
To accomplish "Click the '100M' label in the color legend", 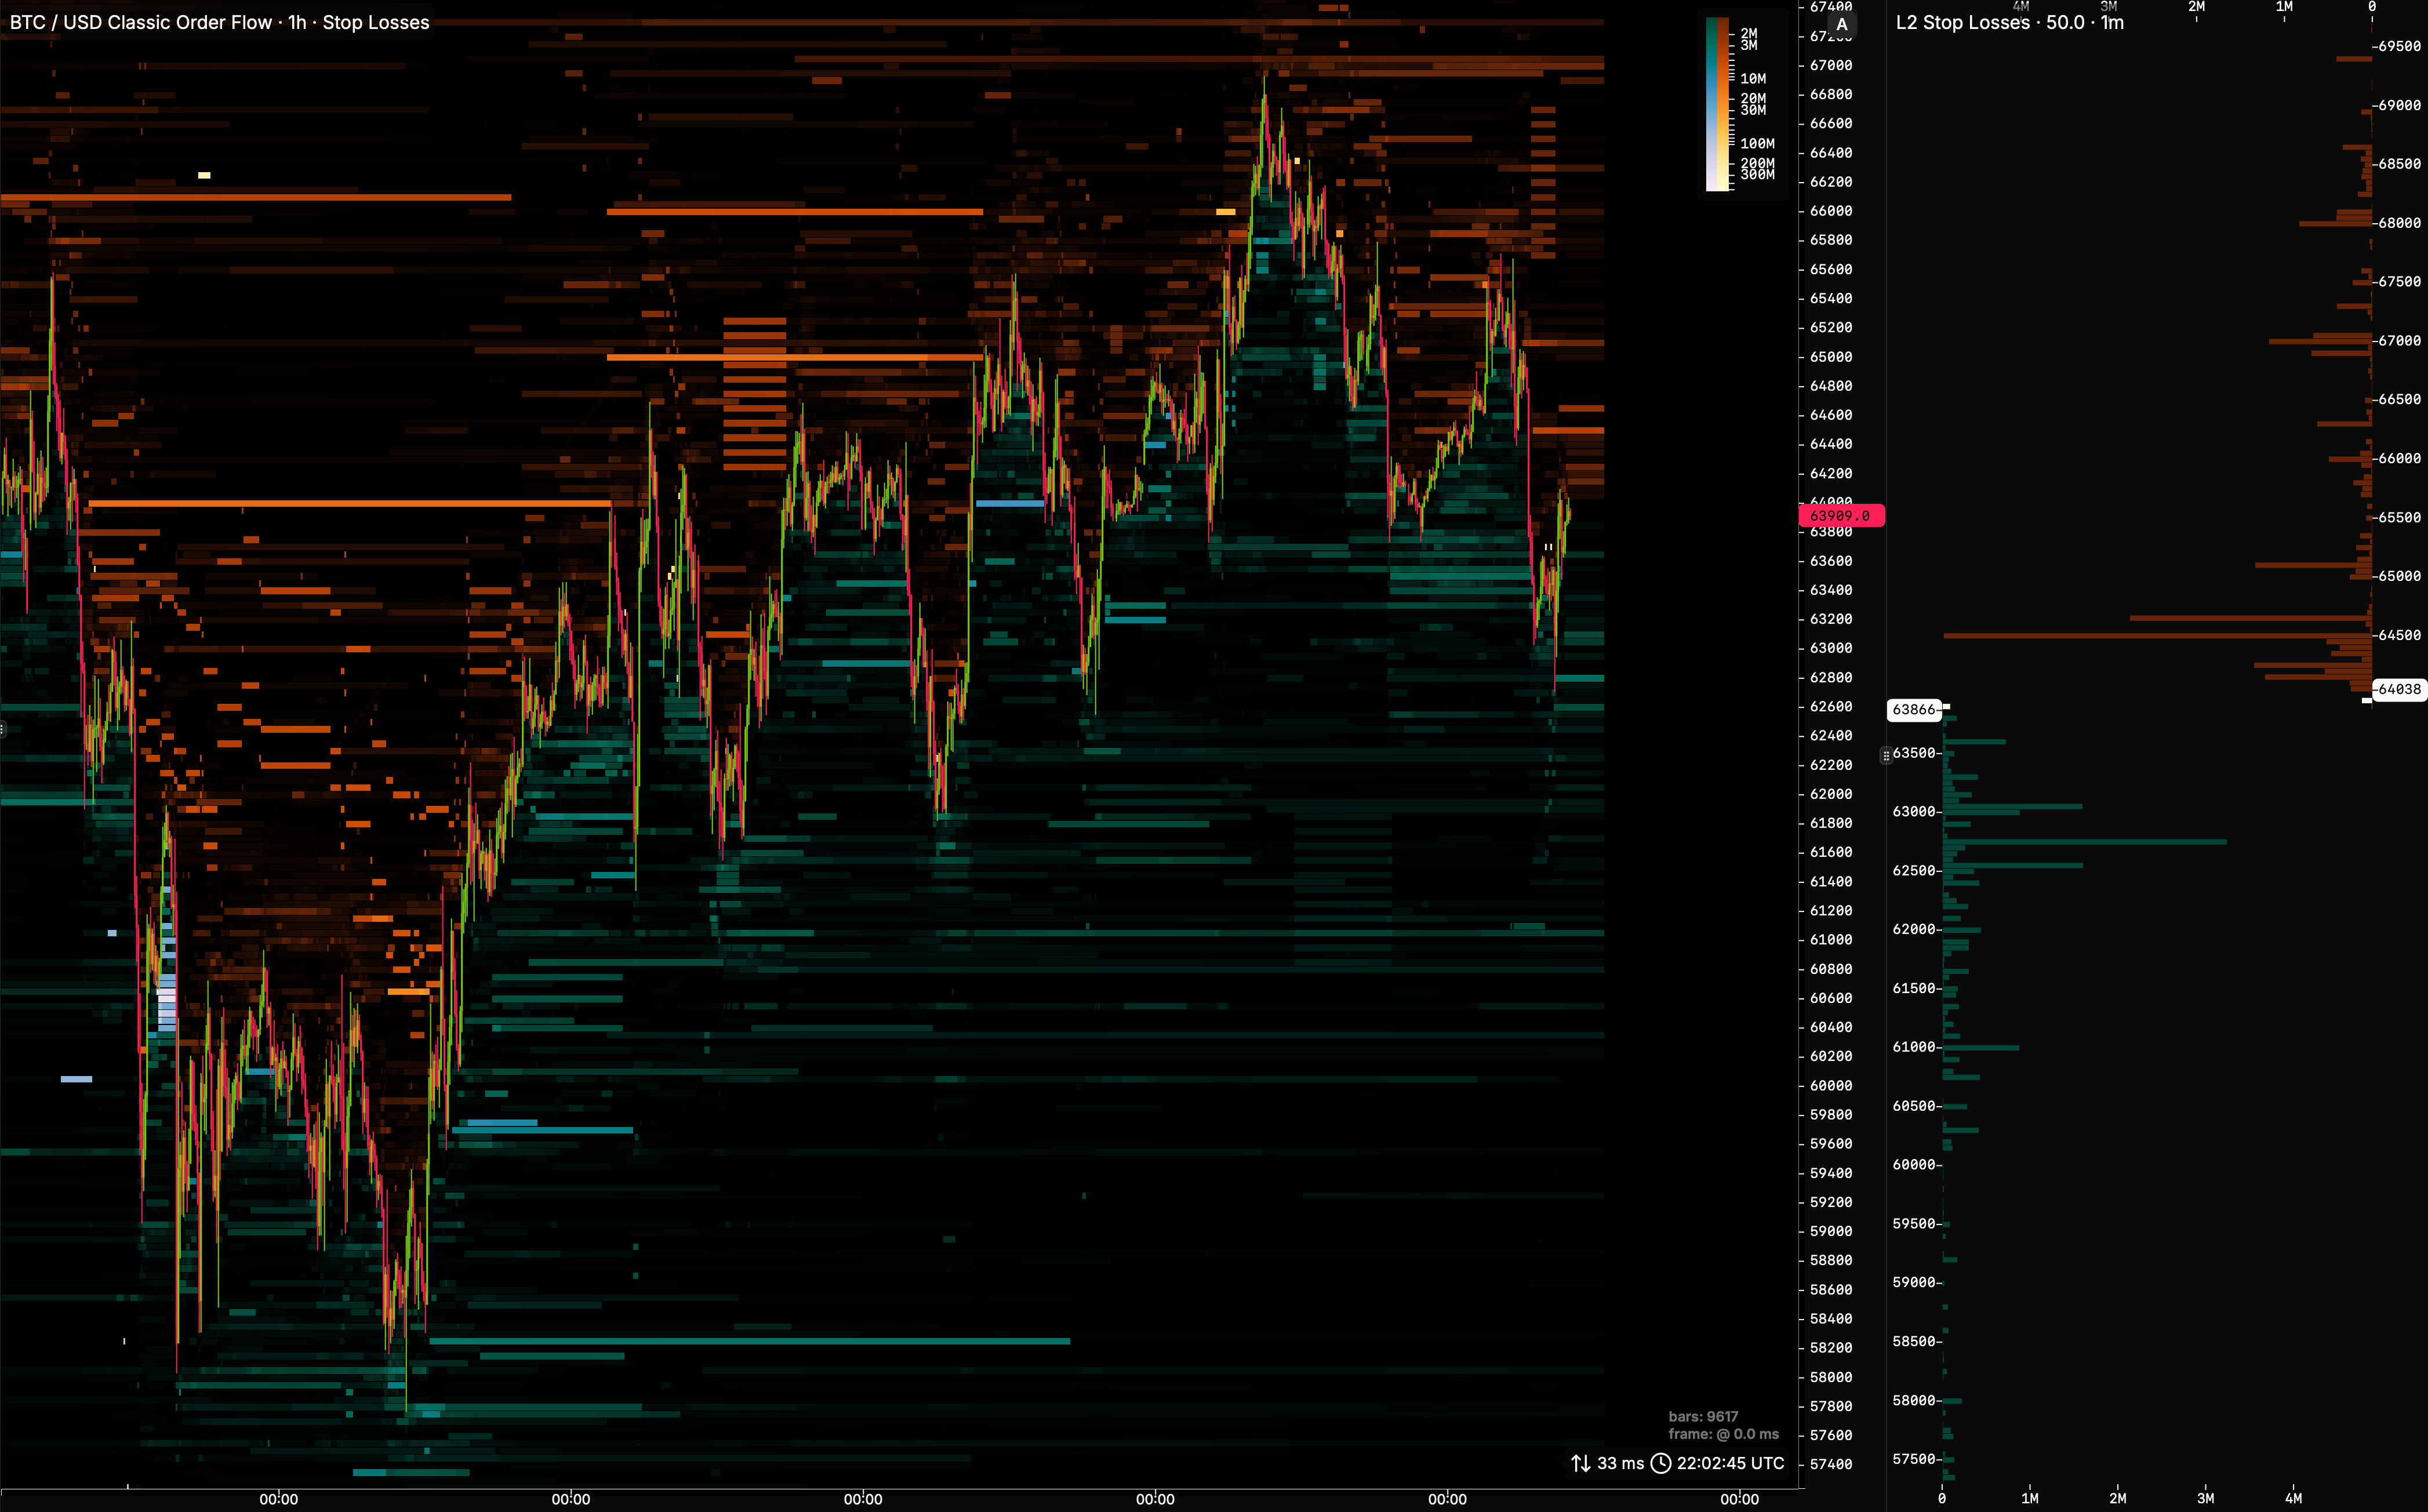I will (x=1757, y=144).
